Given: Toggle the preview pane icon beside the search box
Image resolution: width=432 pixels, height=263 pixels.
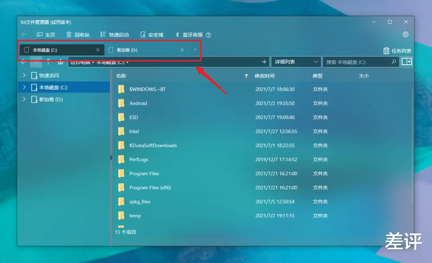Looking at the screenshot, I should [x=407, y=62].
